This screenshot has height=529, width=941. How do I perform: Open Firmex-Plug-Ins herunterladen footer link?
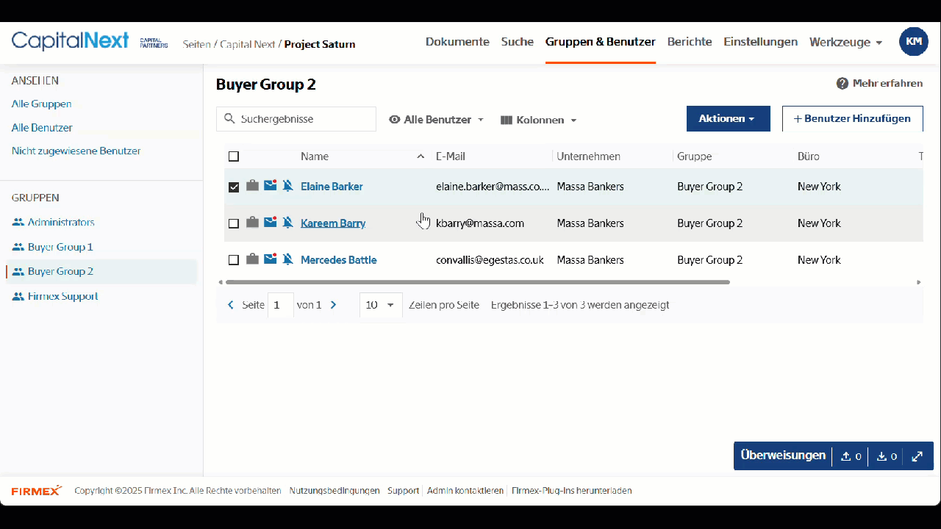(572, 491)
